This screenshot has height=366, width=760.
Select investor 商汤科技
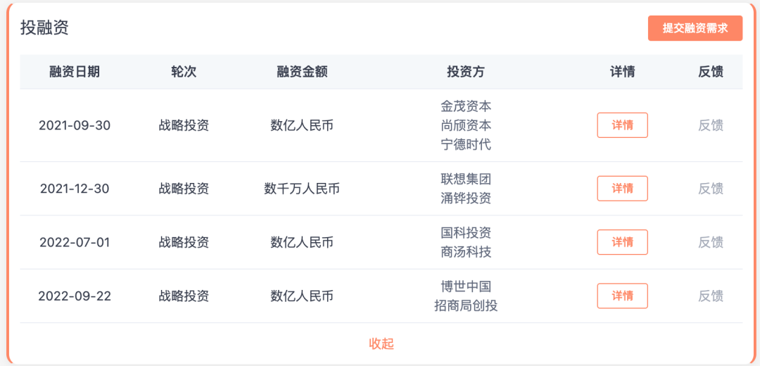click(466, 252)
